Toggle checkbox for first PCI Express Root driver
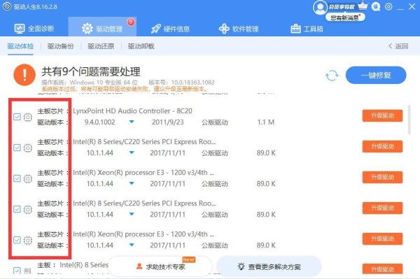Screen dimensions: 420x279 pos(17,148)
